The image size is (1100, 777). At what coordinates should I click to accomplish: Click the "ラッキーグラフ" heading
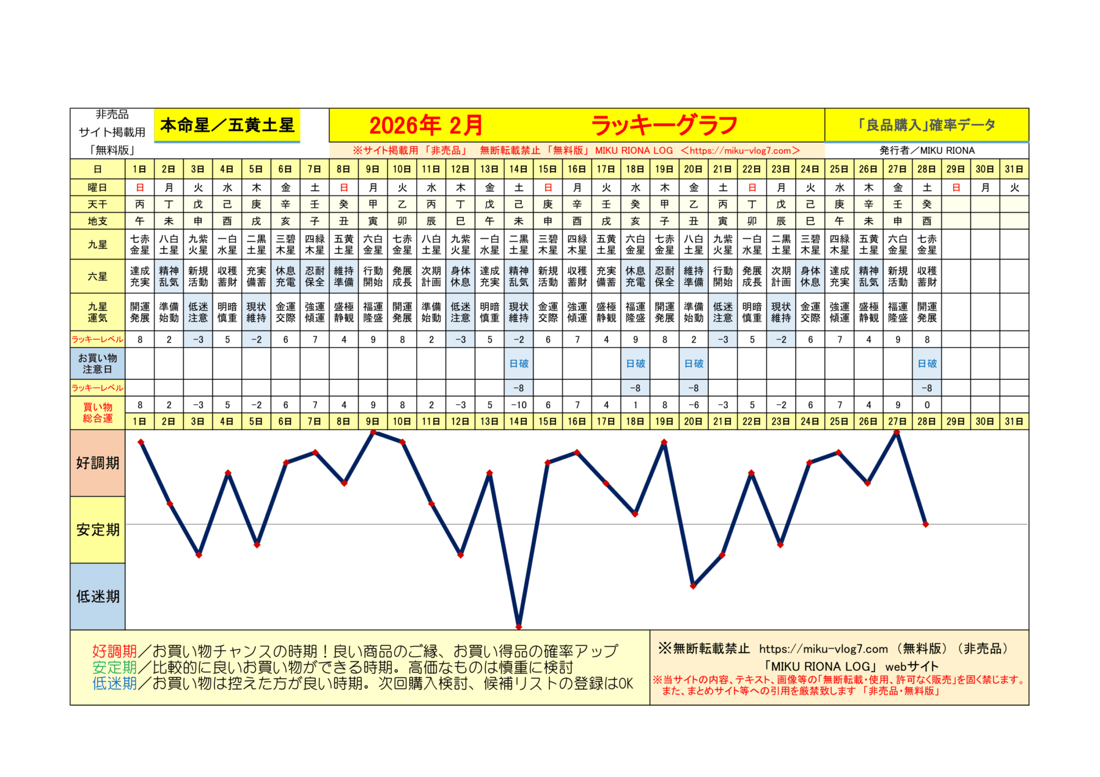pos(664,126)
